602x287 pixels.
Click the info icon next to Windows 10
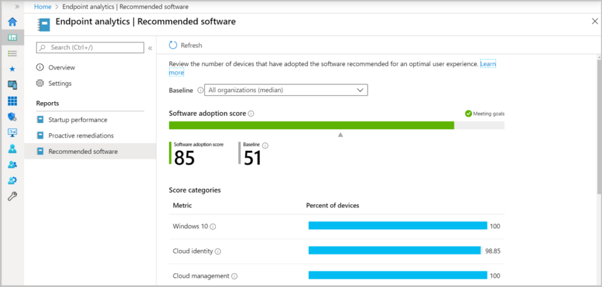213,227
